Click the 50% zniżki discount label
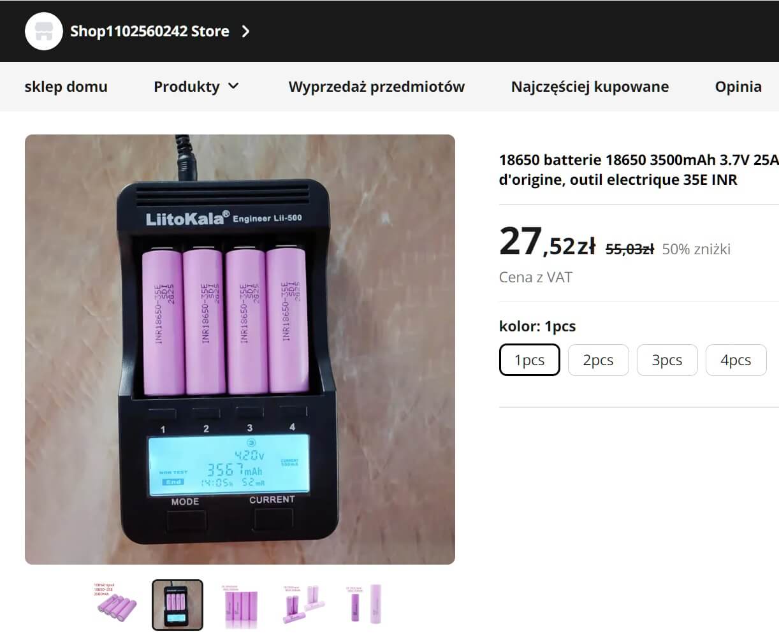The image size is (779, 636). pos(696,249)
